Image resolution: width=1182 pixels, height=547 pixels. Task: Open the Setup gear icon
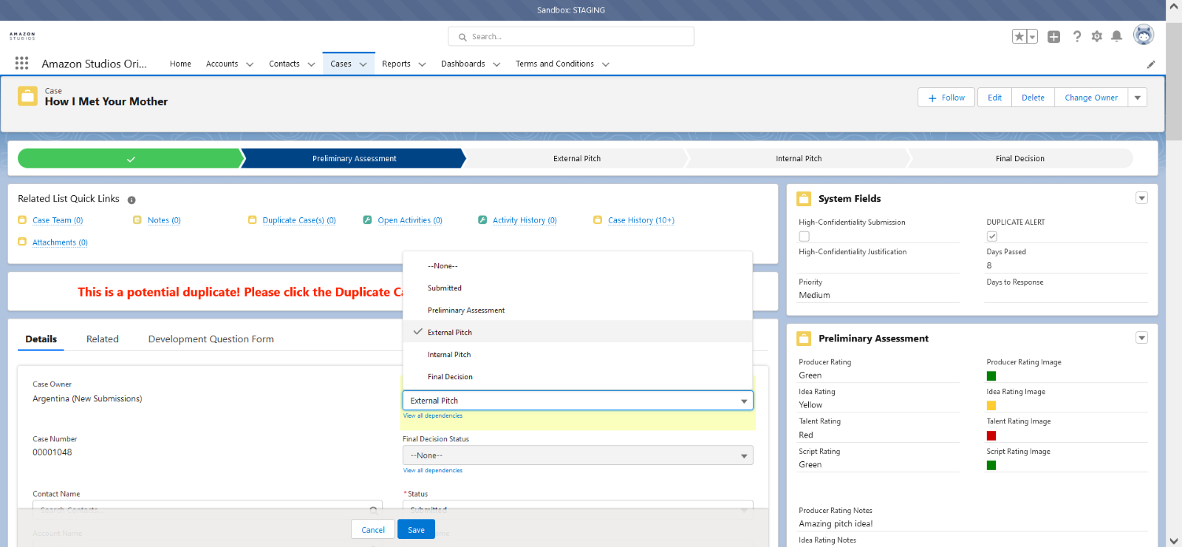[x=1097, y=36]
